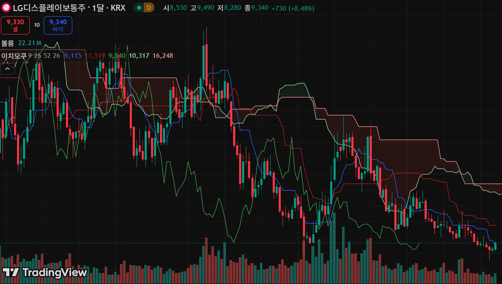
Task: Click the high price value 9,490
Action: tap(205, 8)
